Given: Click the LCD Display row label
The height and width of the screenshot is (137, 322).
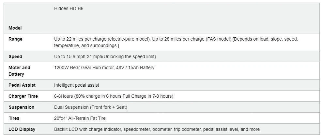Looking at the screenshot, I should (22, 129).
